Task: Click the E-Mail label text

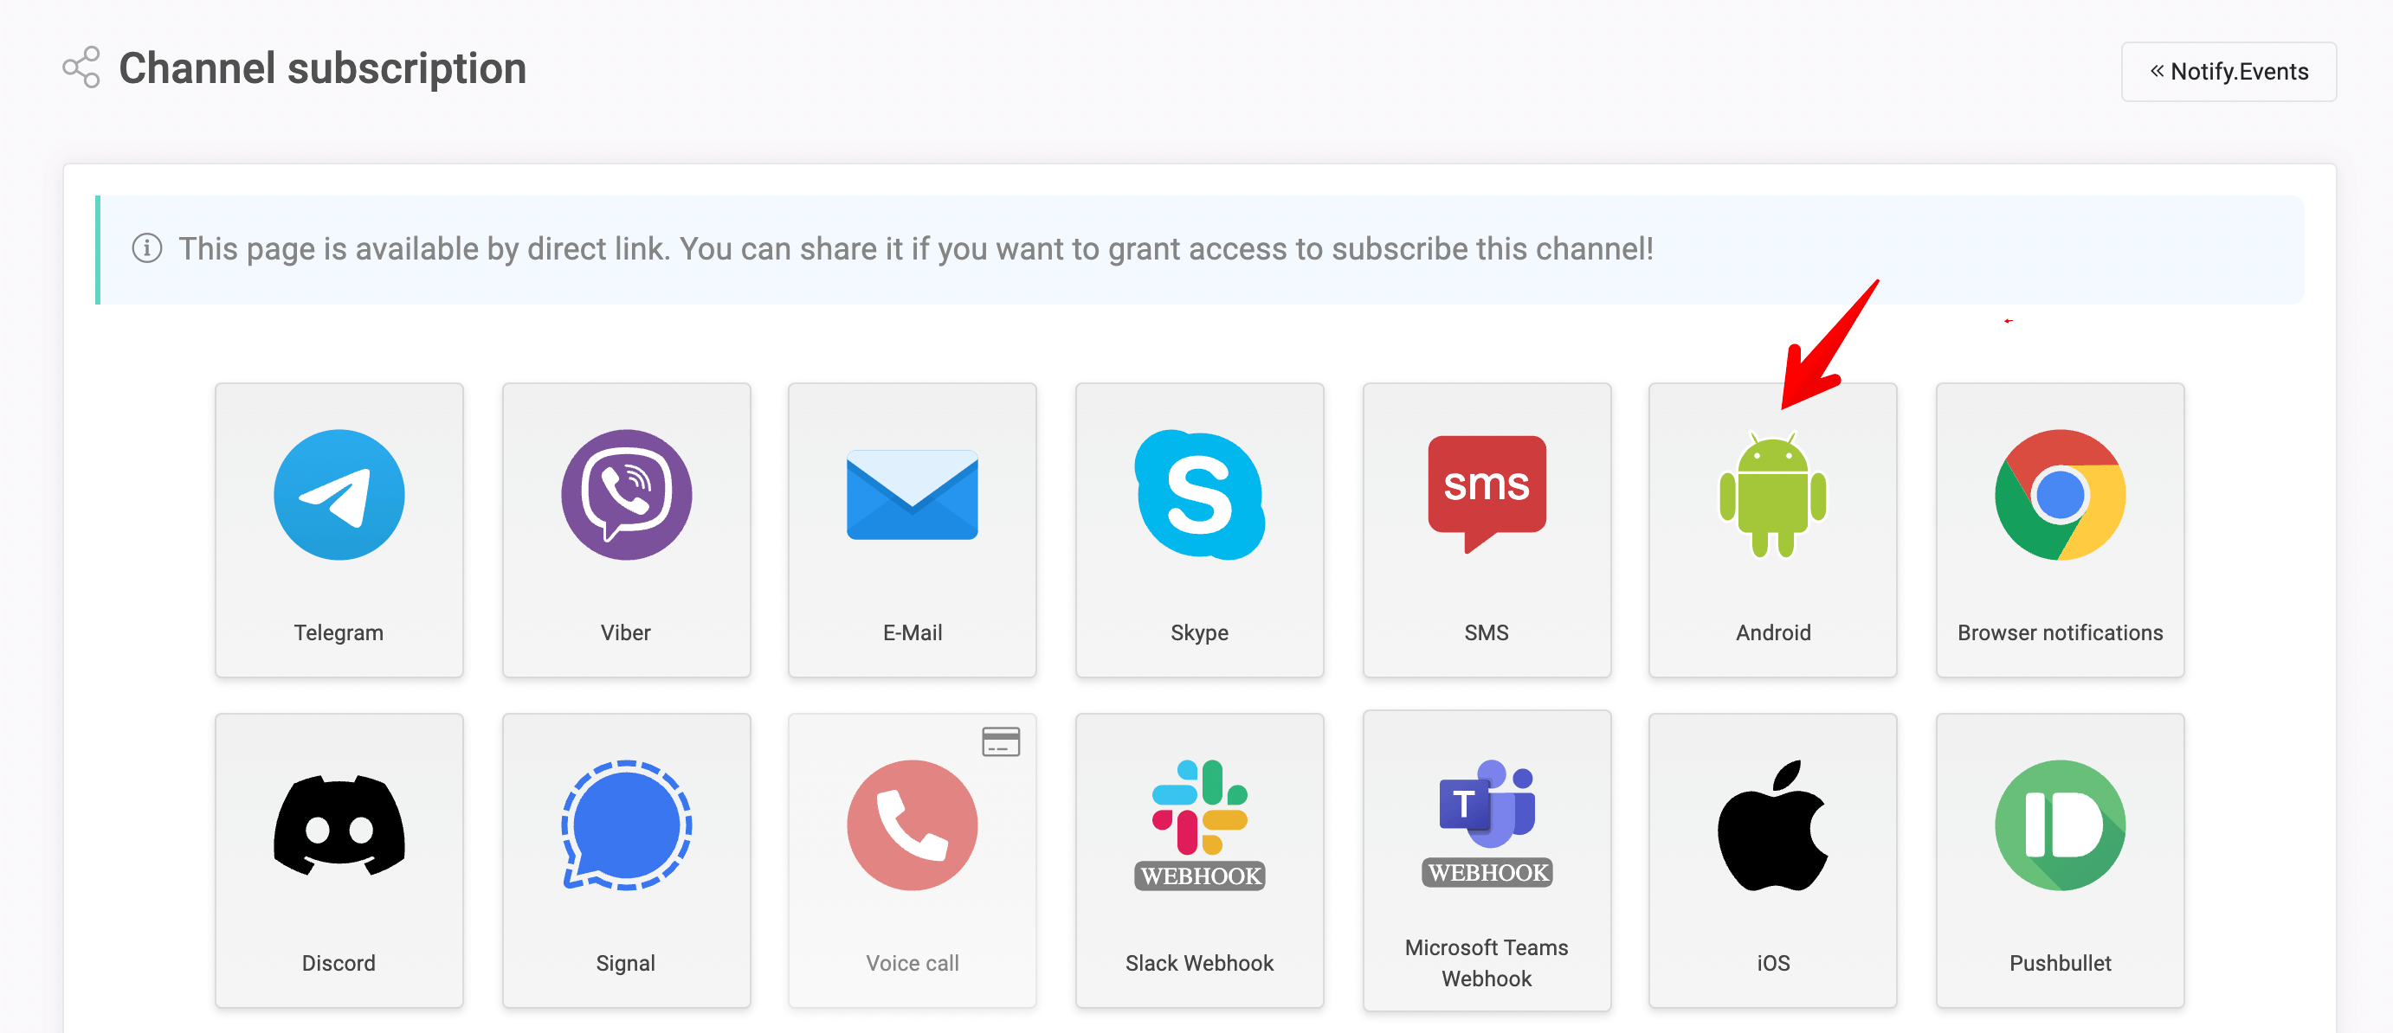Action: [x=913, y=633]
